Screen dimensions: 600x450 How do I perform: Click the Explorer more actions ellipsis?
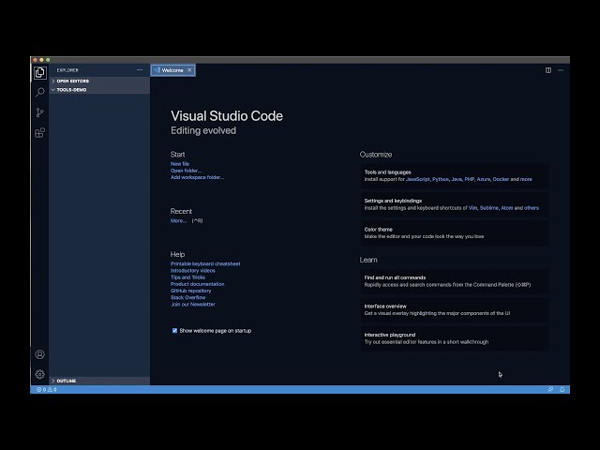pos(140,70)
